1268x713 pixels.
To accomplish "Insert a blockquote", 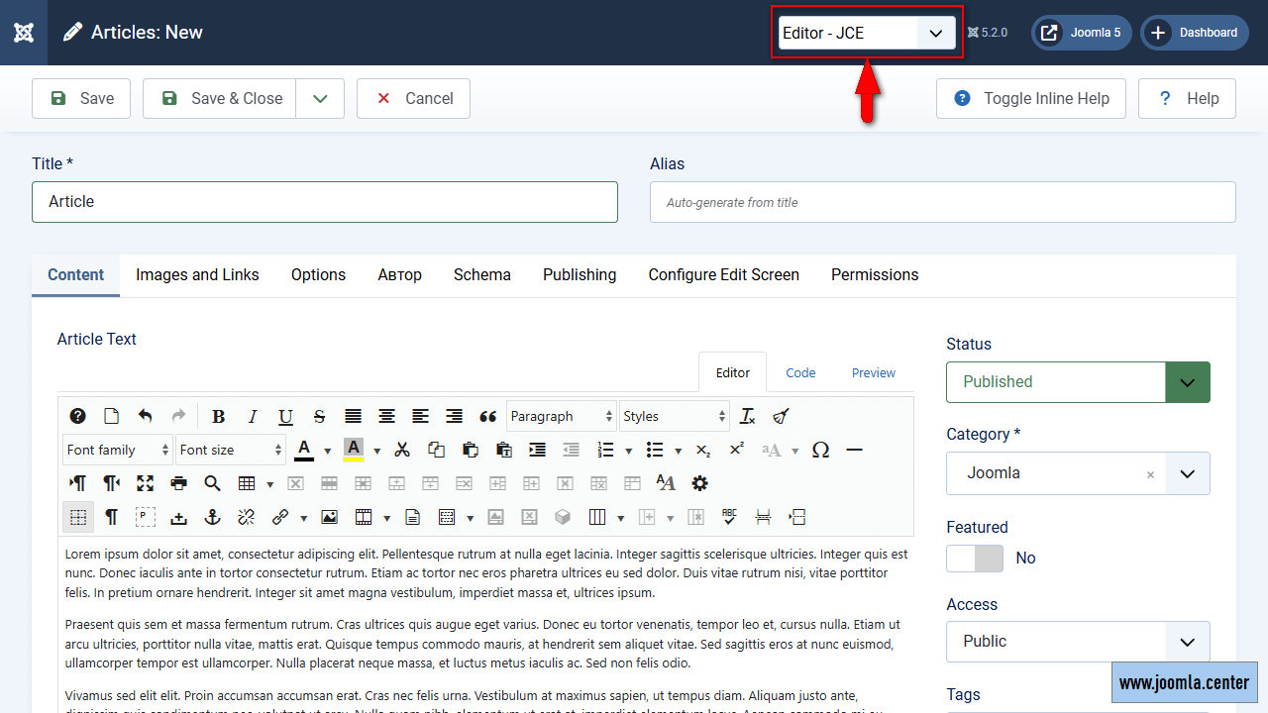I will pos(487,416).
